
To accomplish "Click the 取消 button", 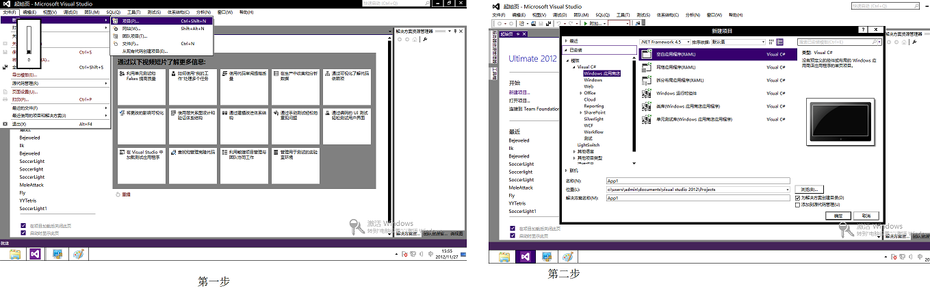I will click(866, 216).
